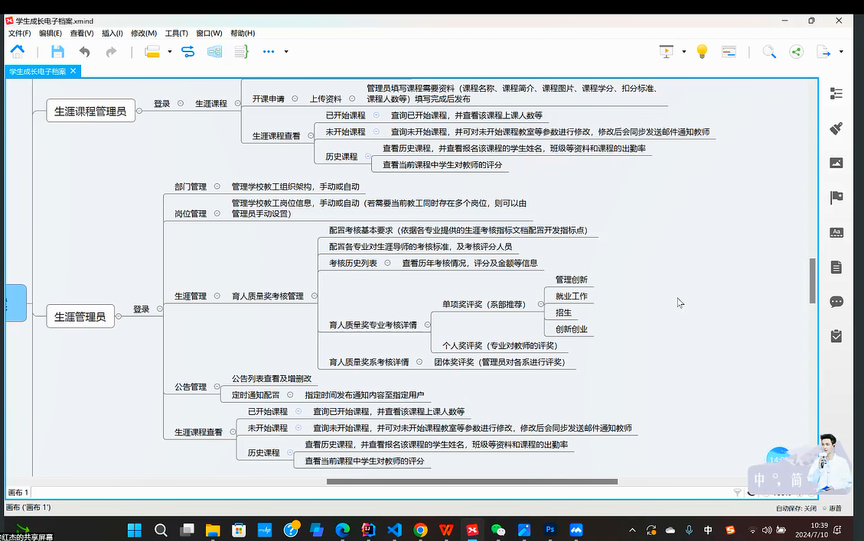Select the 学生成长电子档案 document tab
The width and height of the screenshot is (864, 541).
[37, 71]
